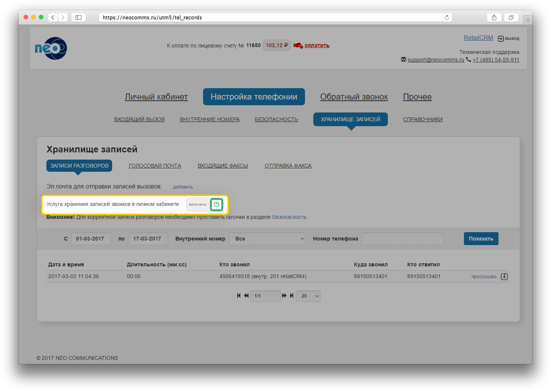
Task: Open the rows-per-page dropdown showing 20
Action: (308, 296)
